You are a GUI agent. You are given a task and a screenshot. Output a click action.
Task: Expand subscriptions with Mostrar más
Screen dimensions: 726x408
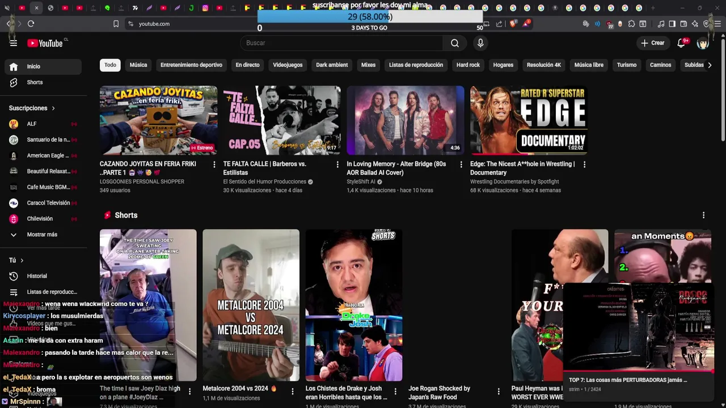click(43, 235)
